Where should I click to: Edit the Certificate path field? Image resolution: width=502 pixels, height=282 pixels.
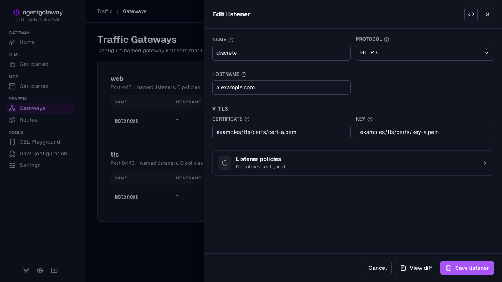[x=281, y=132]
